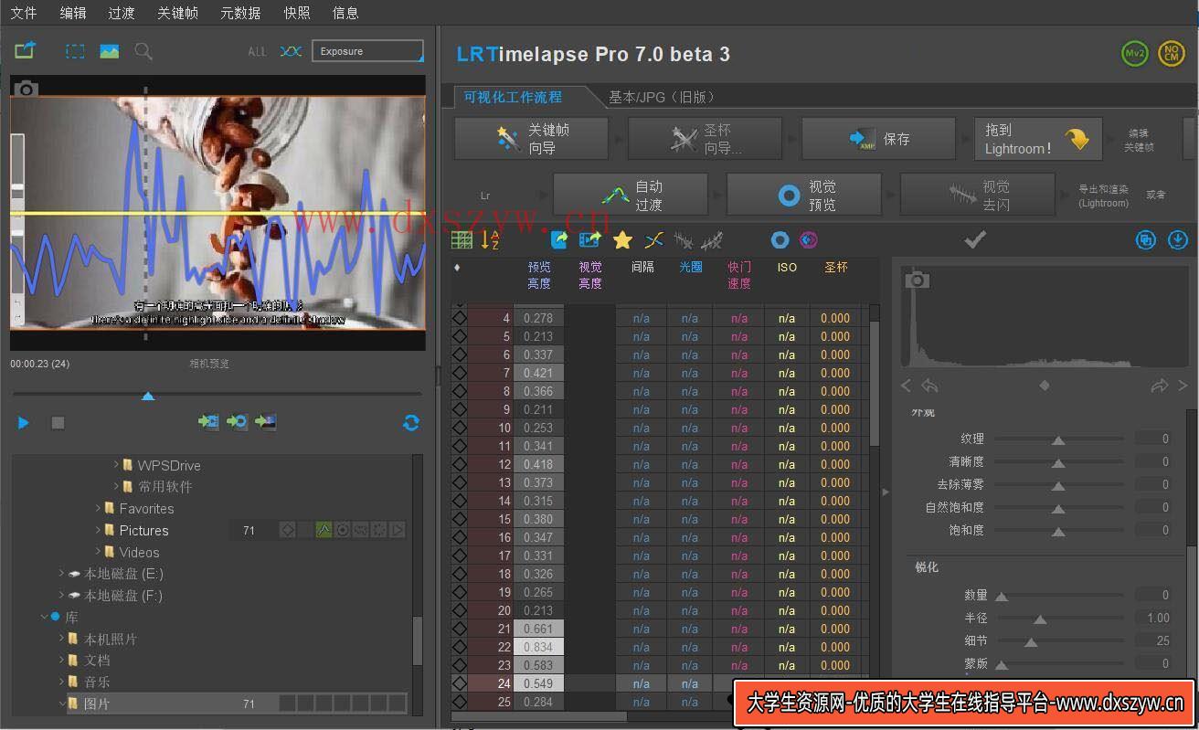Adjust the 清晰度 slider
The width and height of the screenshot is (1199, 730).
pos(1057,463)
